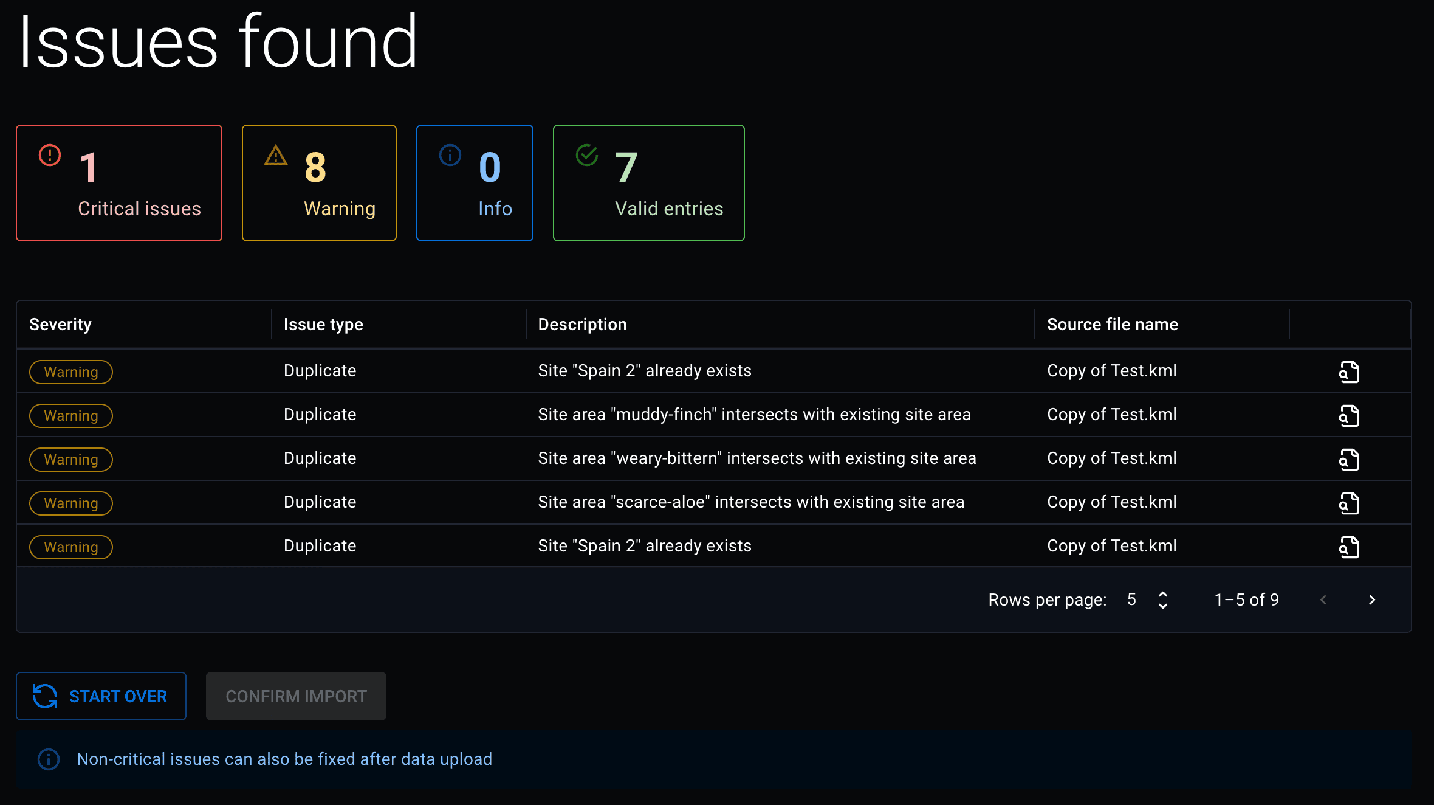This screenshot has height=805, width=1434.
Task: Filter by the 0 Info card
Action: pos(475,183)
